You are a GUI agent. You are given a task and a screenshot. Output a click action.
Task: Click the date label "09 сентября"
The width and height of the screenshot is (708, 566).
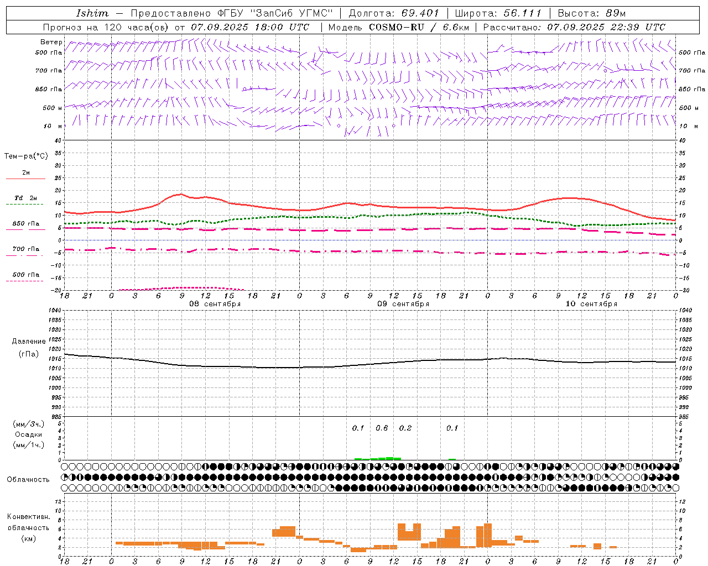(403, 304)
